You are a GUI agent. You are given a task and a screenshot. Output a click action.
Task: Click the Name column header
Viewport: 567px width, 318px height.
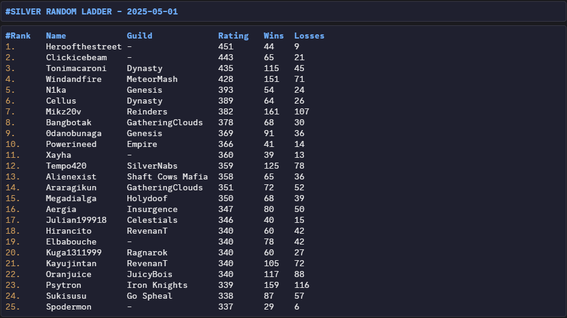[55, 36]
